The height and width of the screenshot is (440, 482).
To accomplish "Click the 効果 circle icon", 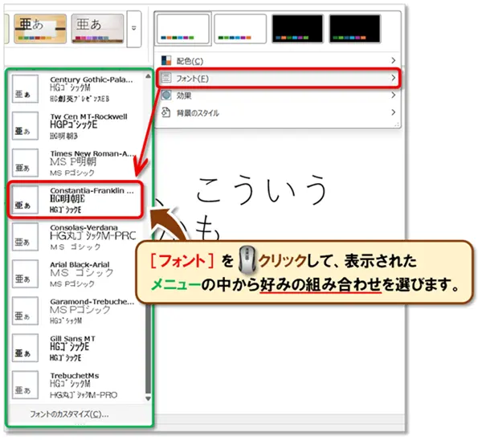I will point(166,96).
